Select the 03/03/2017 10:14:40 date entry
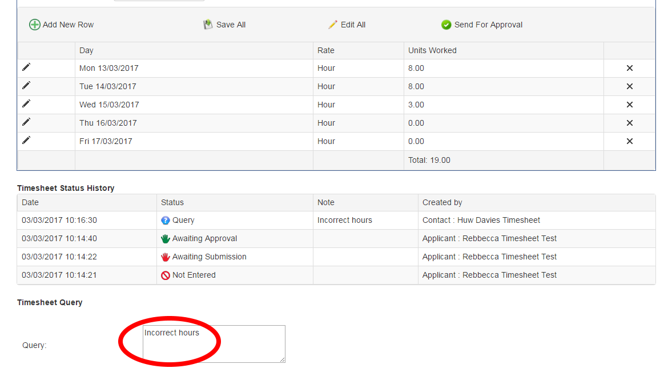668x376 pixels. [x=59, y=239]
